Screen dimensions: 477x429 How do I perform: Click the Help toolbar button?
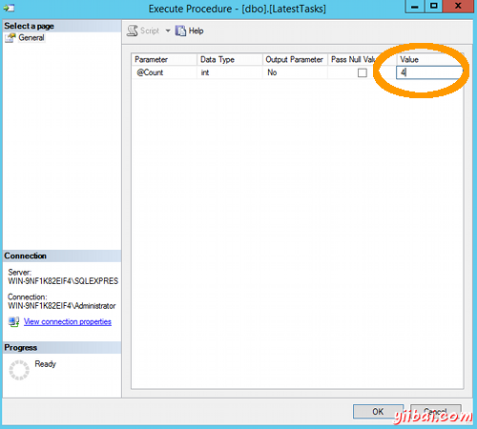[190, 31]
